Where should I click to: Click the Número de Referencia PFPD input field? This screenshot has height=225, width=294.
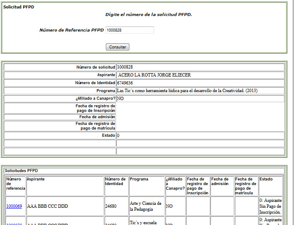pos(130,30)
